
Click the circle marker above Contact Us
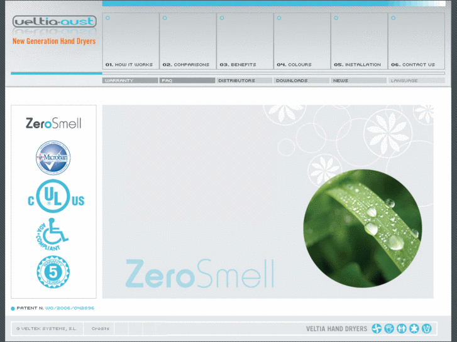coord(393,18)
